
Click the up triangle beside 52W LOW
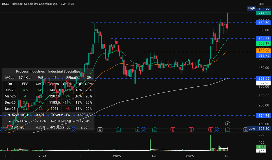pos(10,121)
